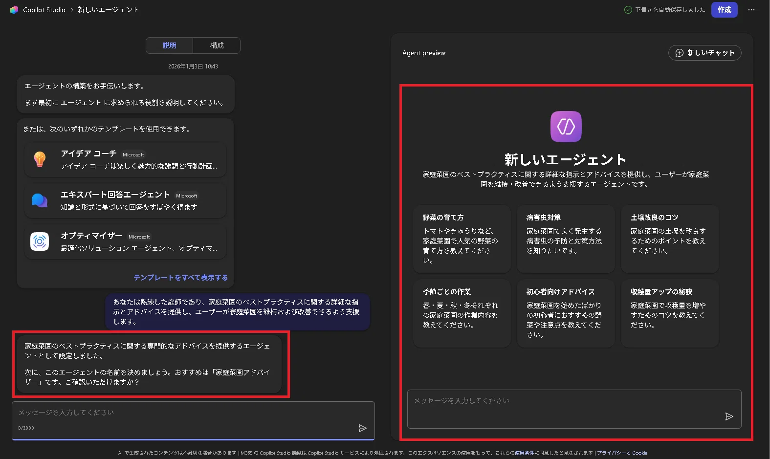Click the 新しいエージェント title in preview
Screen dimensions: 770x459
pyautogui.click(x=566, y=159)
